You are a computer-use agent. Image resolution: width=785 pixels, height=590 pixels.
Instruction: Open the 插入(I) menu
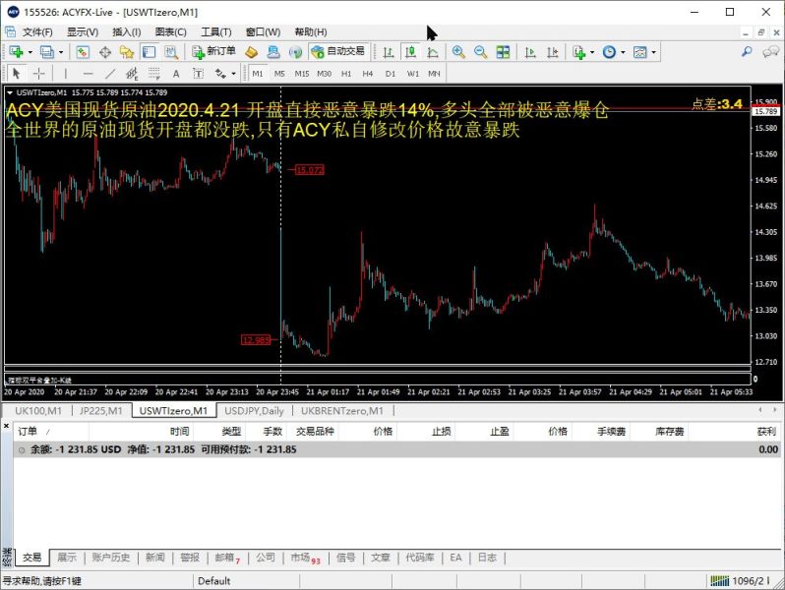pyautogui.click(x=127, y=32)
